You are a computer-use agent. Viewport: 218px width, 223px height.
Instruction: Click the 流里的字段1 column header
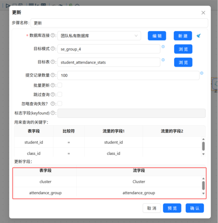114,131
